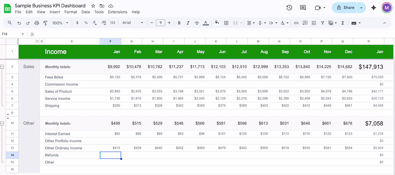The height and width of the screenshot is (175, 395).
Task: Click the print icon in toolbar
Action: (37, 23)
